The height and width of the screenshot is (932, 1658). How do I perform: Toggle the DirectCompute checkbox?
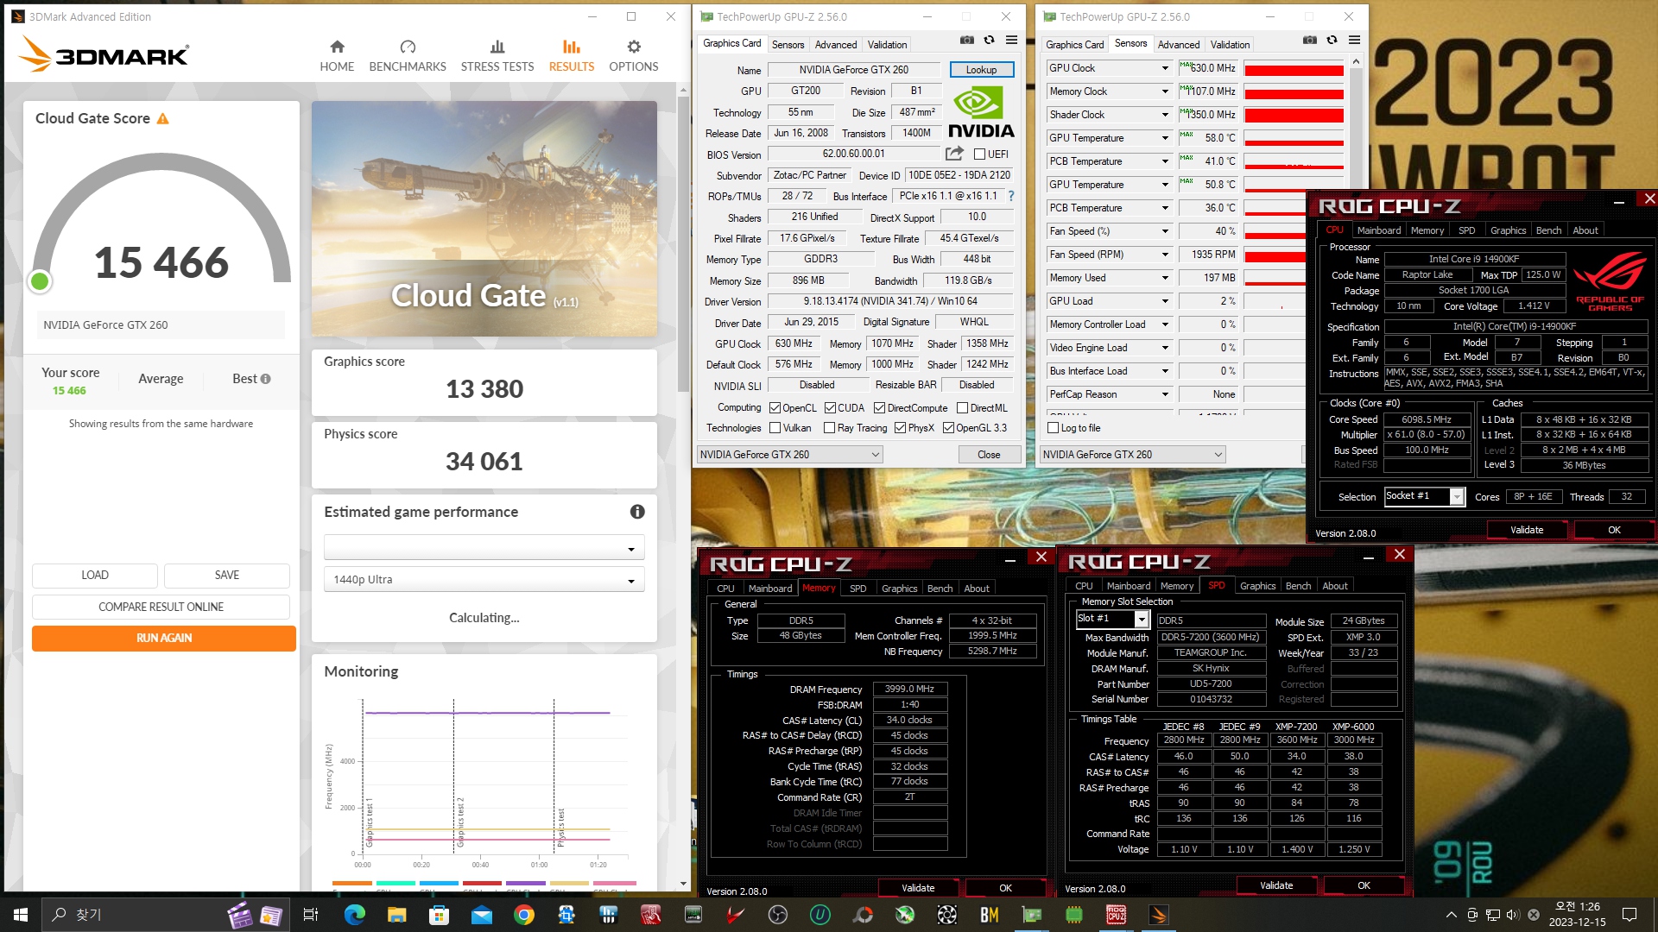[x=879, y=408]
